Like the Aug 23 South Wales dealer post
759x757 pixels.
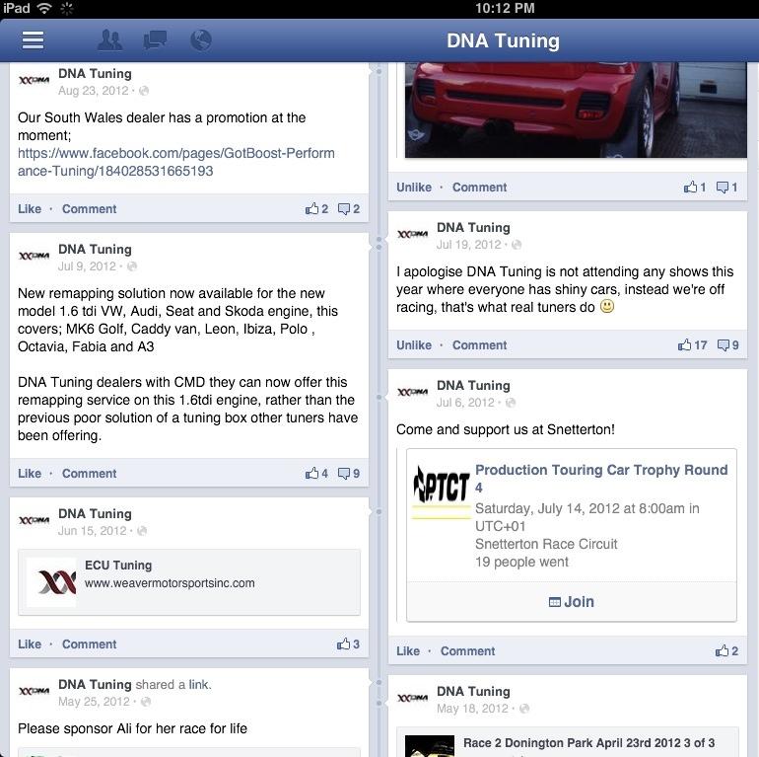pyautogui.click(x=30, y=209)
